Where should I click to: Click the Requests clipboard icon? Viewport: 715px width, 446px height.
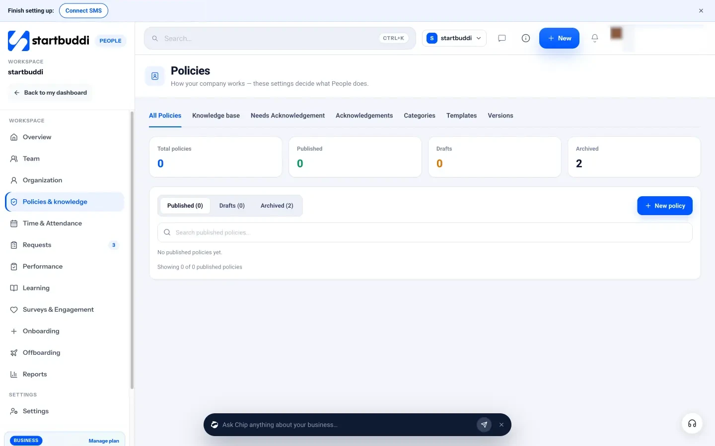(14, 245)
